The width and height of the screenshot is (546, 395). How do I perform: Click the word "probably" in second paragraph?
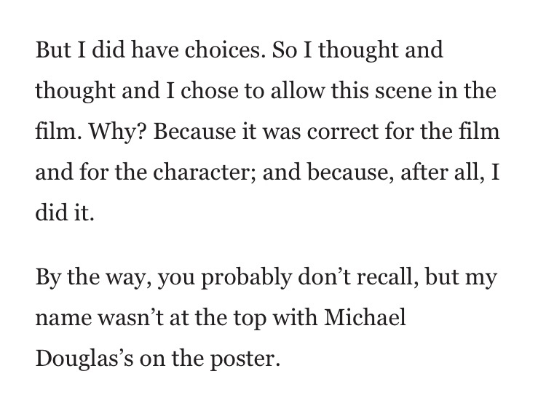pyautogui.click(x=247, y=279)
